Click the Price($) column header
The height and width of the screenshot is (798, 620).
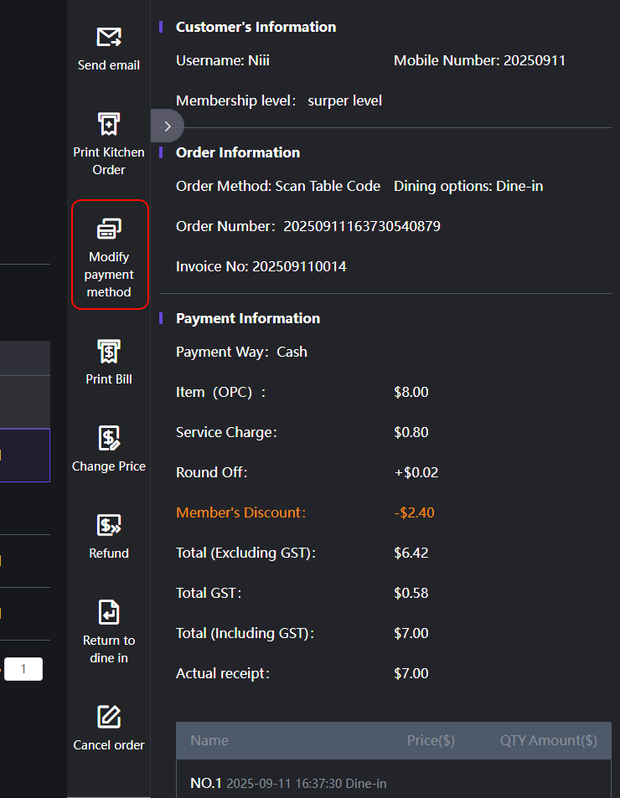click(x=431, y=740)
